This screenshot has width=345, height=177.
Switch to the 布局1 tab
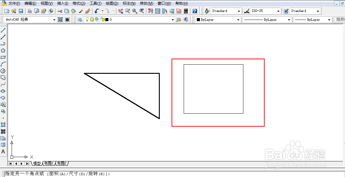click(49, 163)
